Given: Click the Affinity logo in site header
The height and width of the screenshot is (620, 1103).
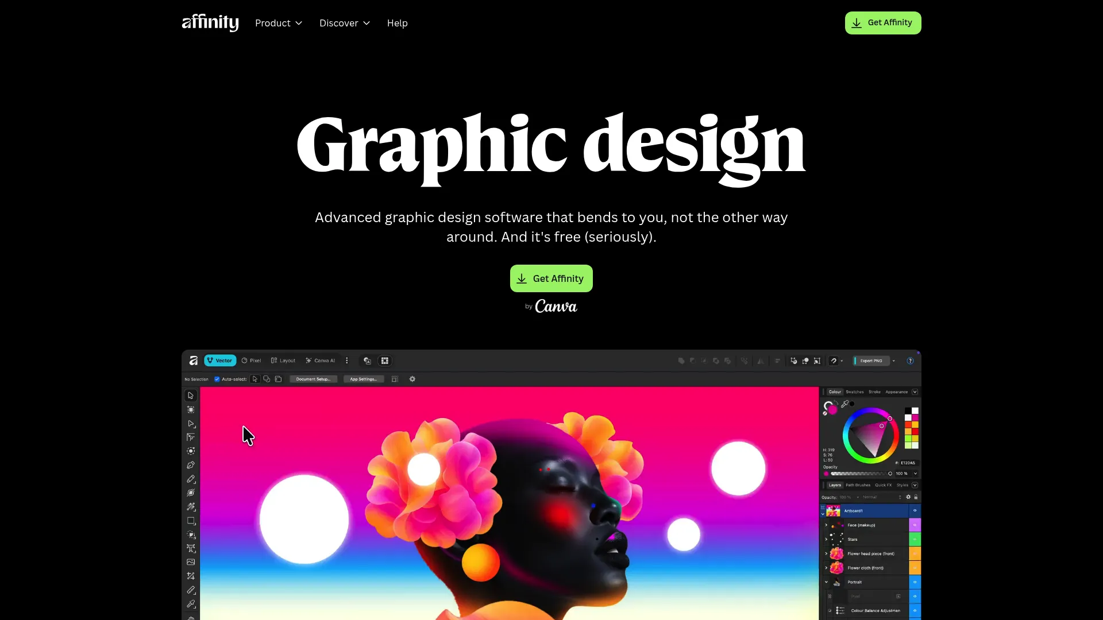Looking at the screenshot, I should point(210,23).
